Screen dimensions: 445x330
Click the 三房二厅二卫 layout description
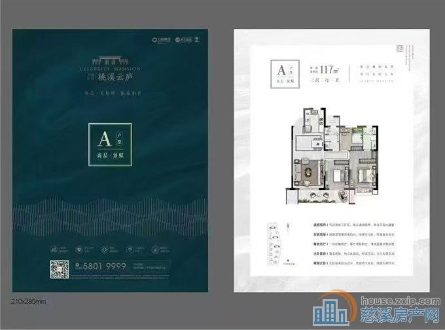[x=325, y=80]
